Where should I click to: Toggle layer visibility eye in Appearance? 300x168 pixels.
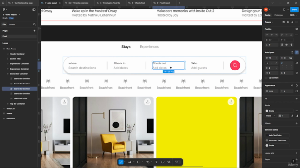[x=292, y=85]
